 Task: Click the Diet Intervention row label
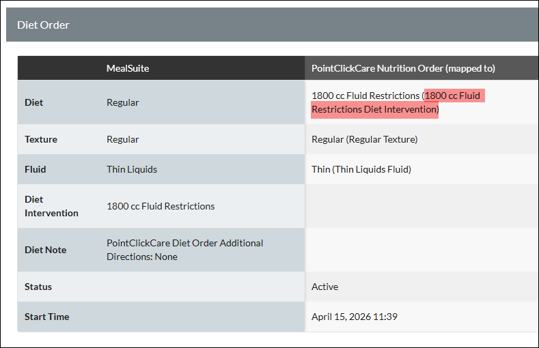(x=51, y=206)
